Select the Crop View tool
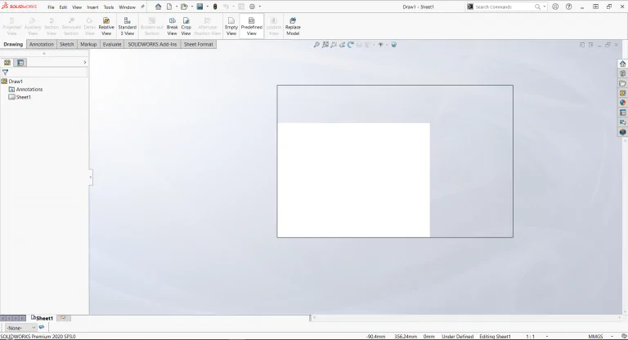The image size is (628, 340). click(186, 26)
